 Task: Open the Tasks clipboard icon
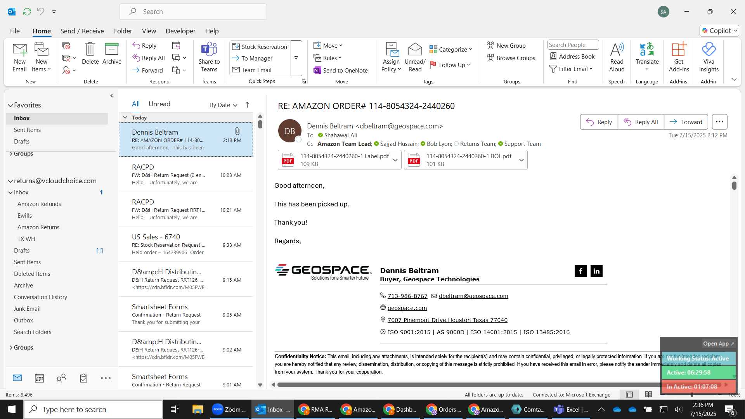83,378
